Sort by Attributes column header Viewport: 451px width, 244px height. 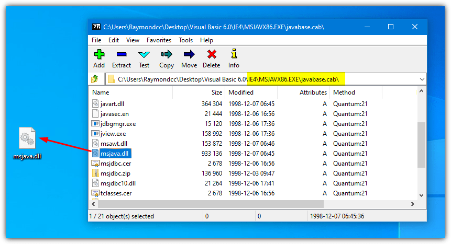click(x=304, y=92)
